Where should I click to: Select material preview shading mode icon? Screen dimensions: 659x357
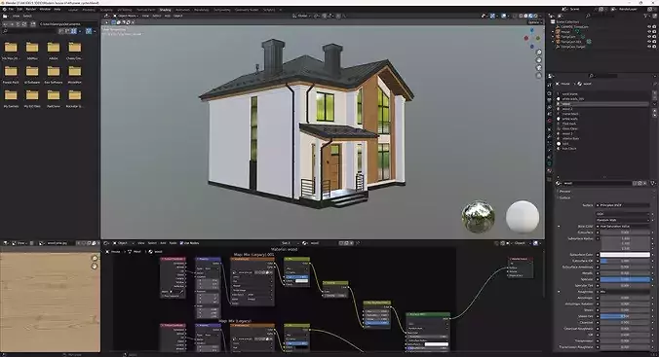coord(530,16)
